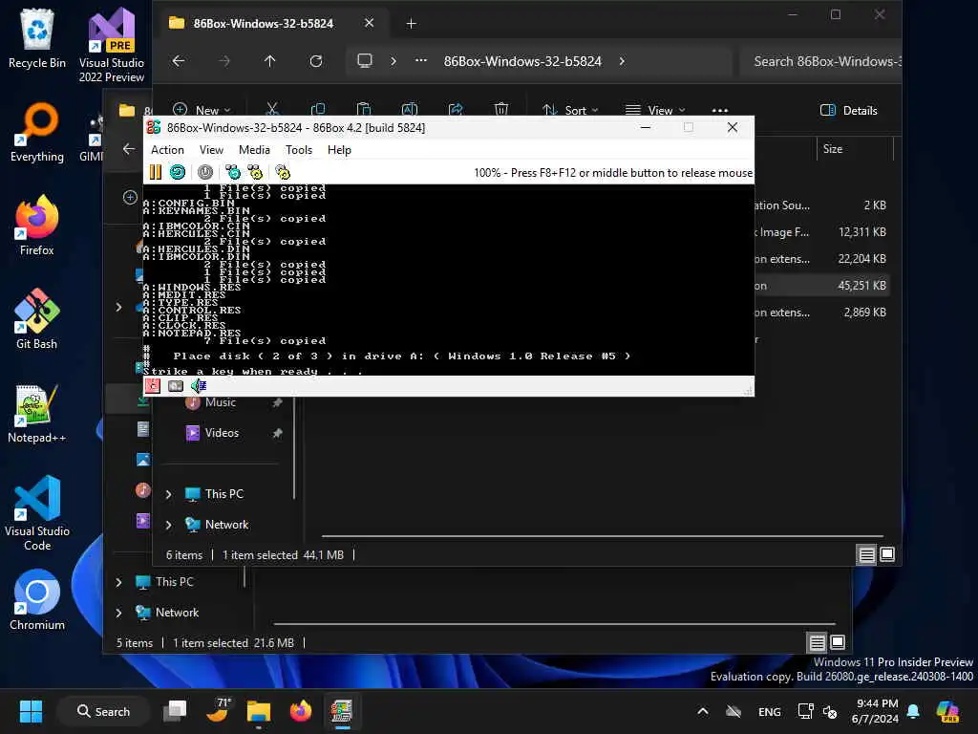978x734 pixels.
Task: Click the taskbar Search box
Action: point(103,711)
